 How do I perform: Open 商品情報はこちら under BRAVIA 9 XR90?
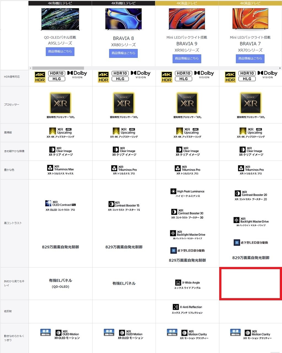[187, 58]
